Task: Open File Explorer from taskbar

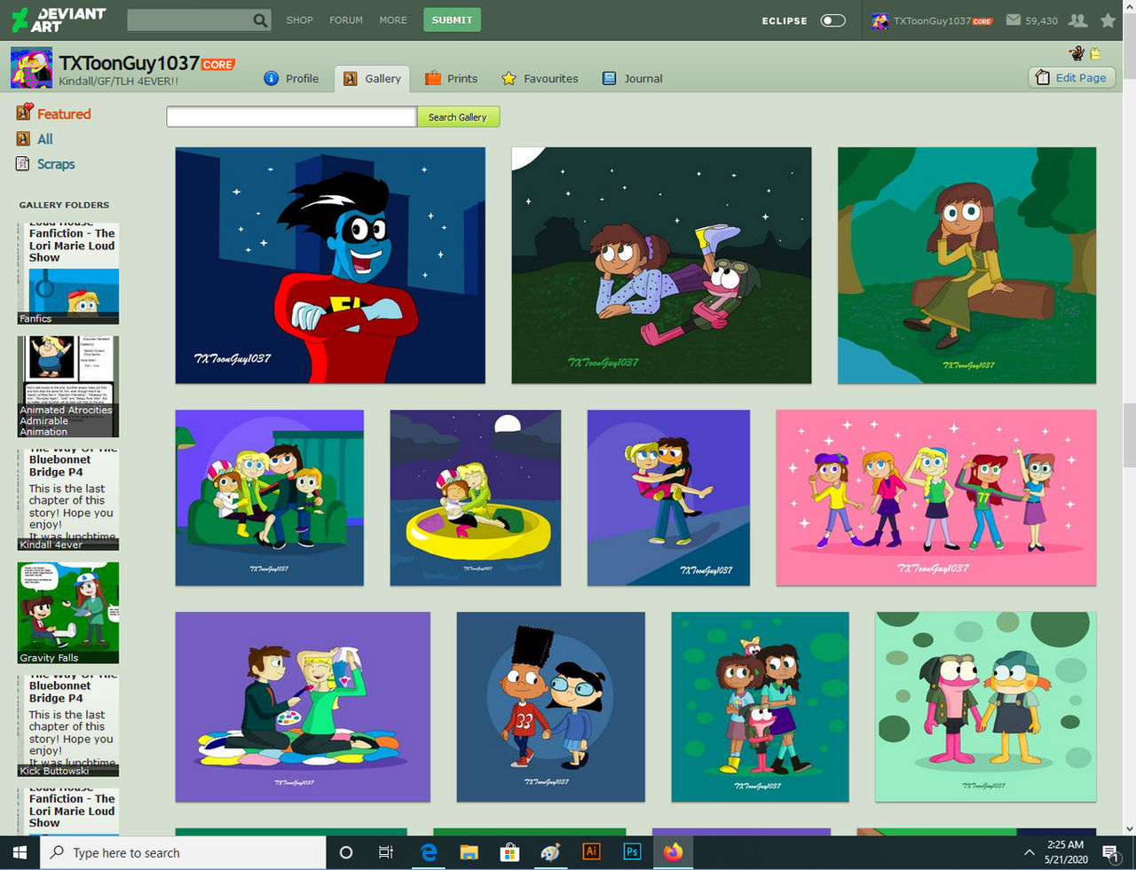Action: click(469, 852)
